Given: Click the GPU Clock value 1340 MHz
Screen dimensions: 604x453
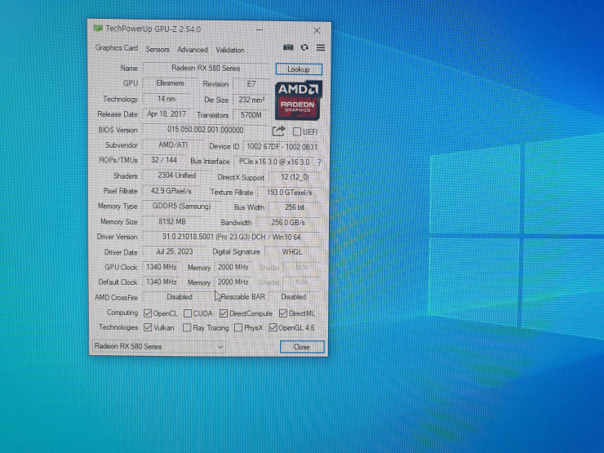Looking at the screenshot, I should click(161, 267).
